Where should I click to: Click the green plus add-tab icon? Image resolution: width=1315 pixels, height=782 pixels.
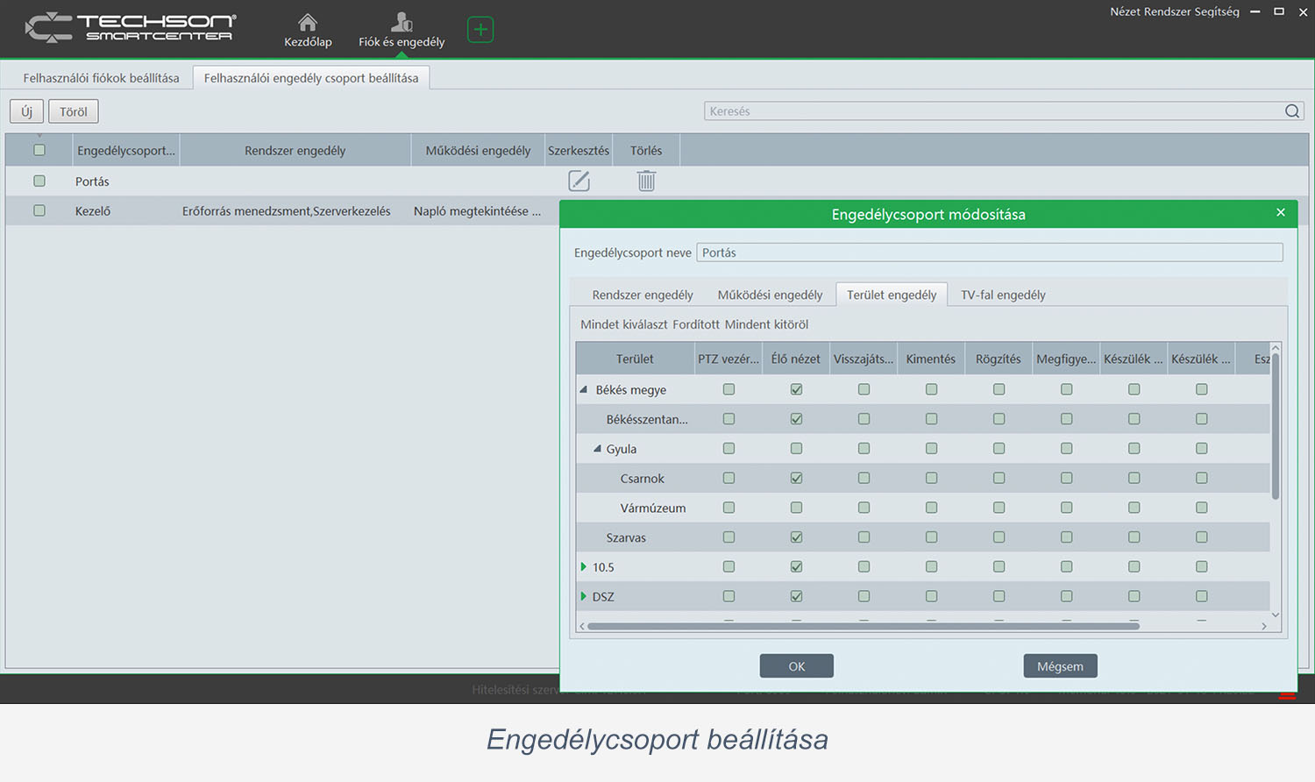click(x=480, y=30)
